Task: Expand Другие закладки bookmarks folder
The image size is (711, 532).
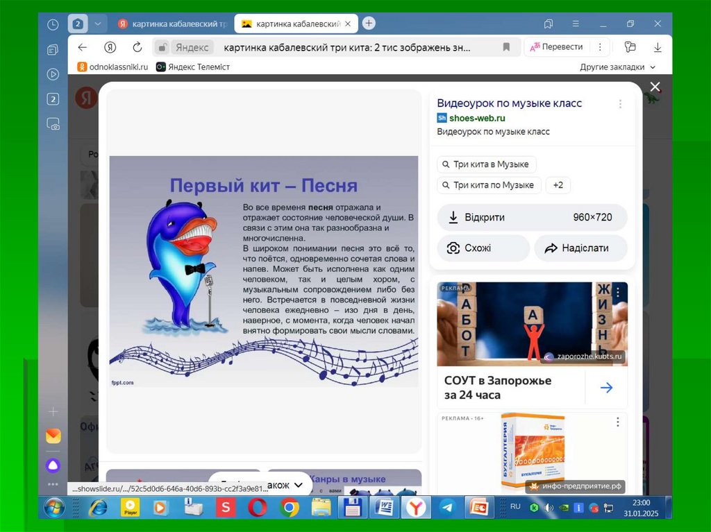Action: 617,67
